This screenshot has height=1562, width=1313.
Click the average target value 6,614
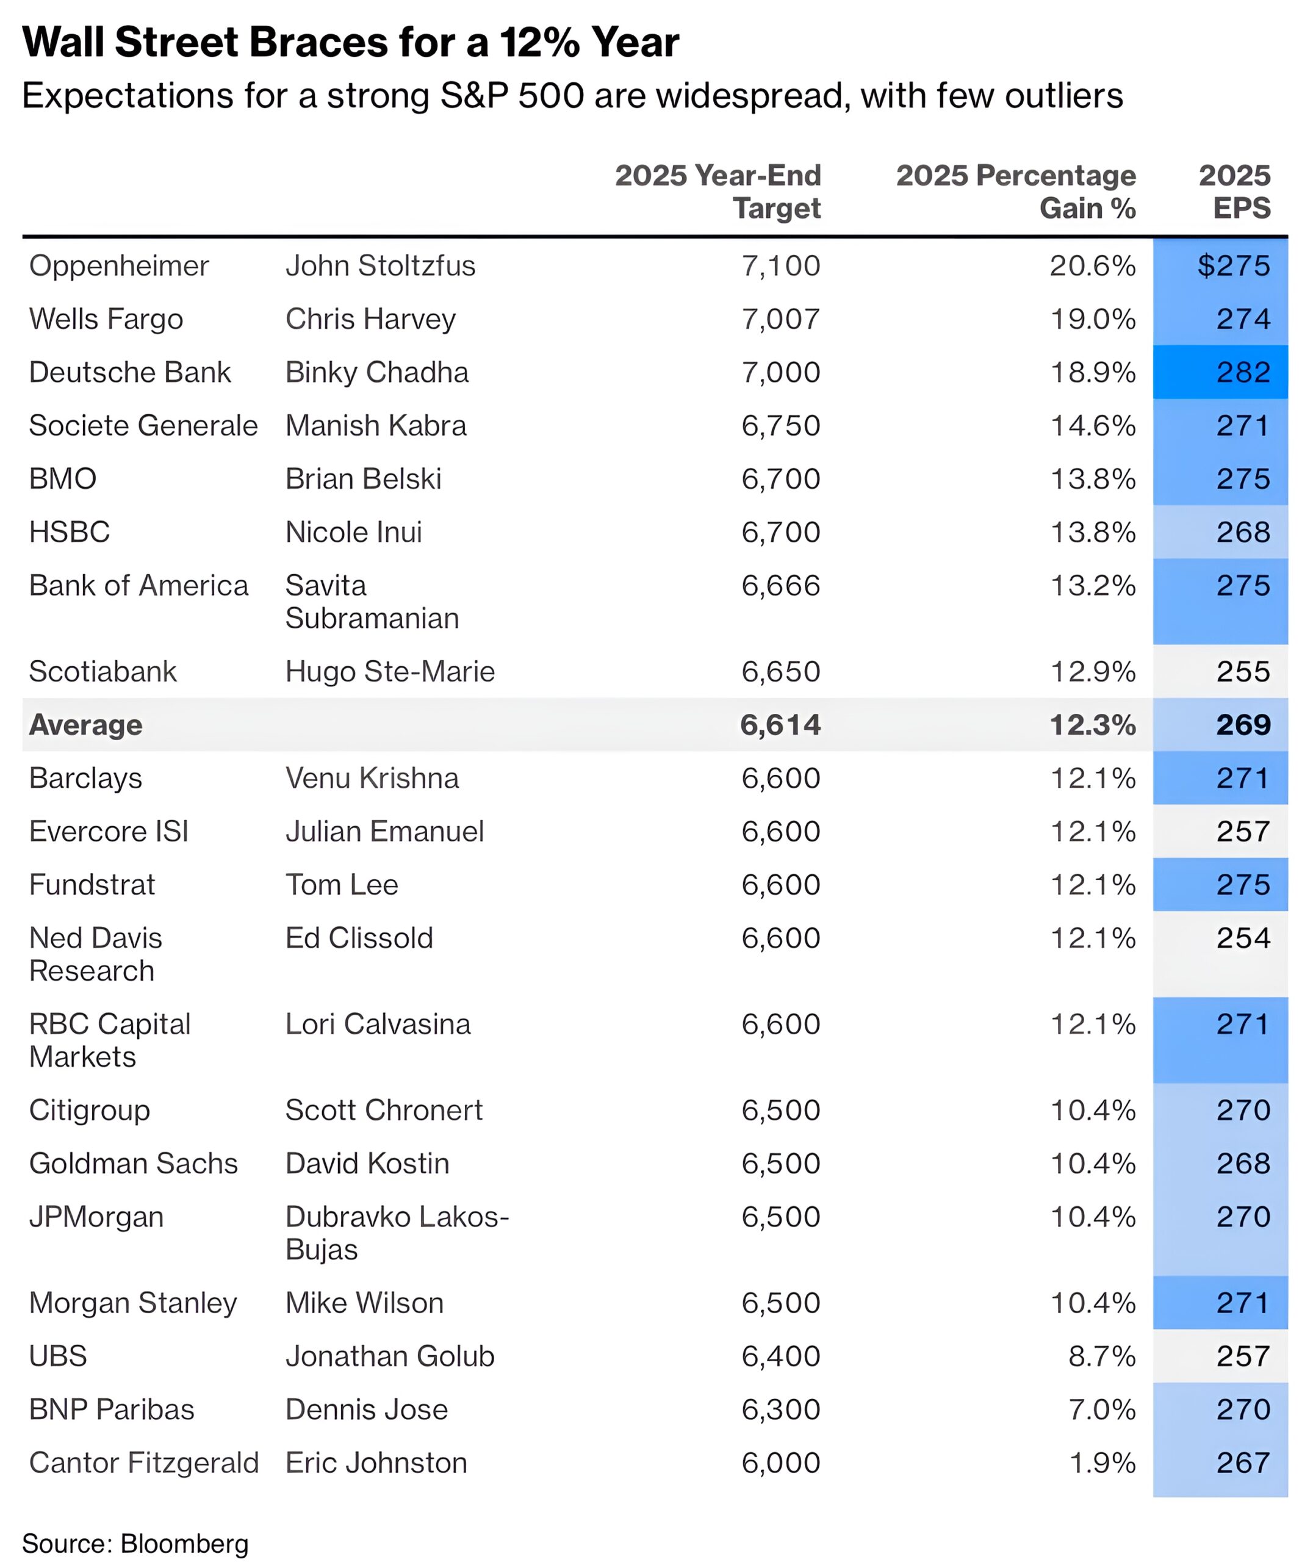pos(780,725)
